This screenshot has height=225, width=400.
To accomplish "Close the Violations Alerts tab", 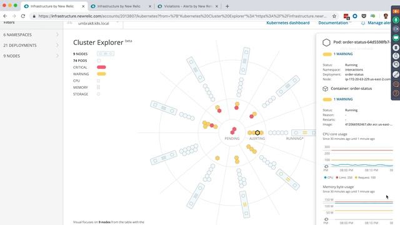I will 217,6.
